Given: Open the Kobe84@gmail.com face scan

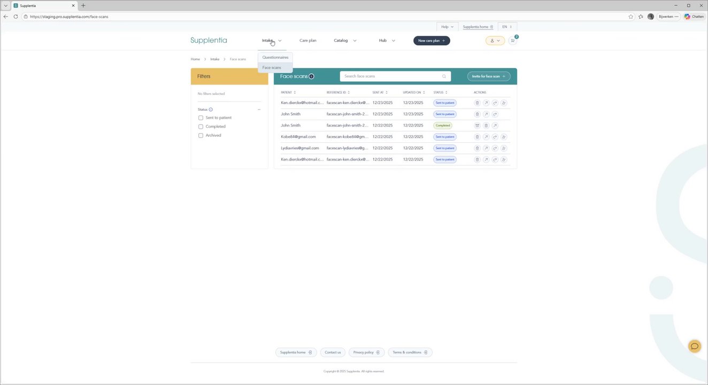Looking at the screenshot, I should [x=486, y=137].
